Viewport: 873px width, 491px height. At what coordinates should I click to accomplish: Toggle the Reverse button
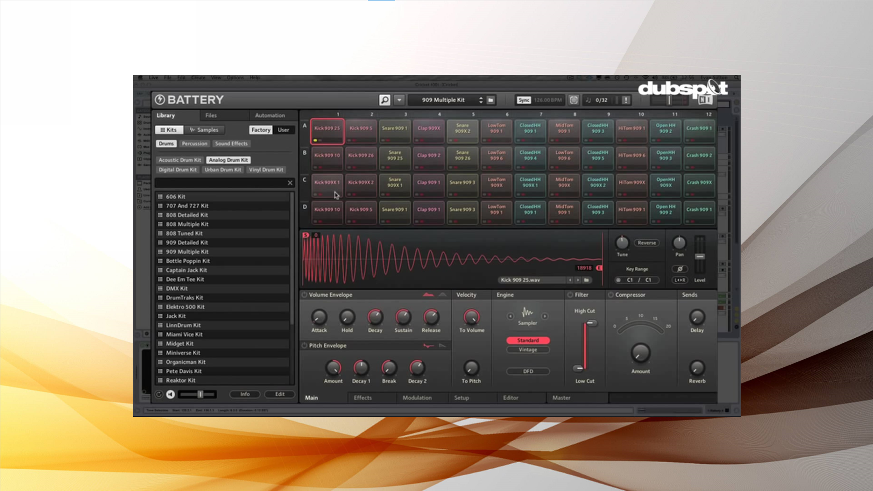(x=647, y=243)
